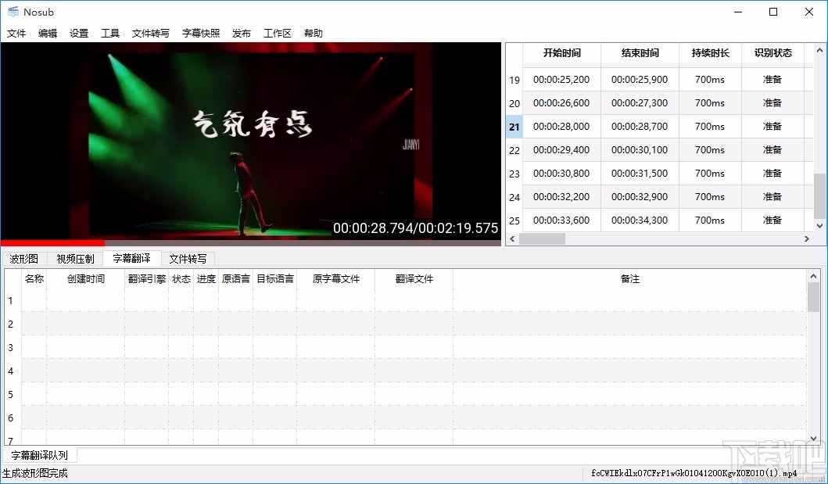Click the 翻译引擎 column header
This screenshot has width=828, height=484.
click(147, 278)
